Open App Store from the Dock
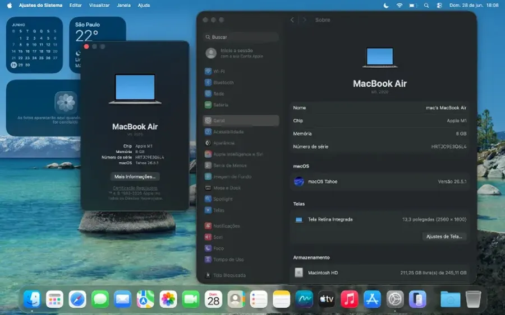Image resolution: width=505 pixels, height=315 pixels. [x=372, y=299]
